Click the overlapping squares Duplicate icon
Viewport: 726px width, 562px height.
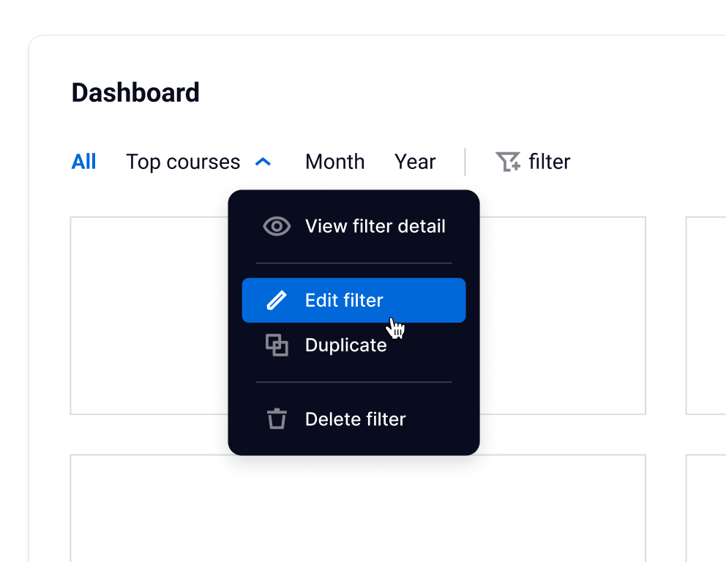(277, 345)
